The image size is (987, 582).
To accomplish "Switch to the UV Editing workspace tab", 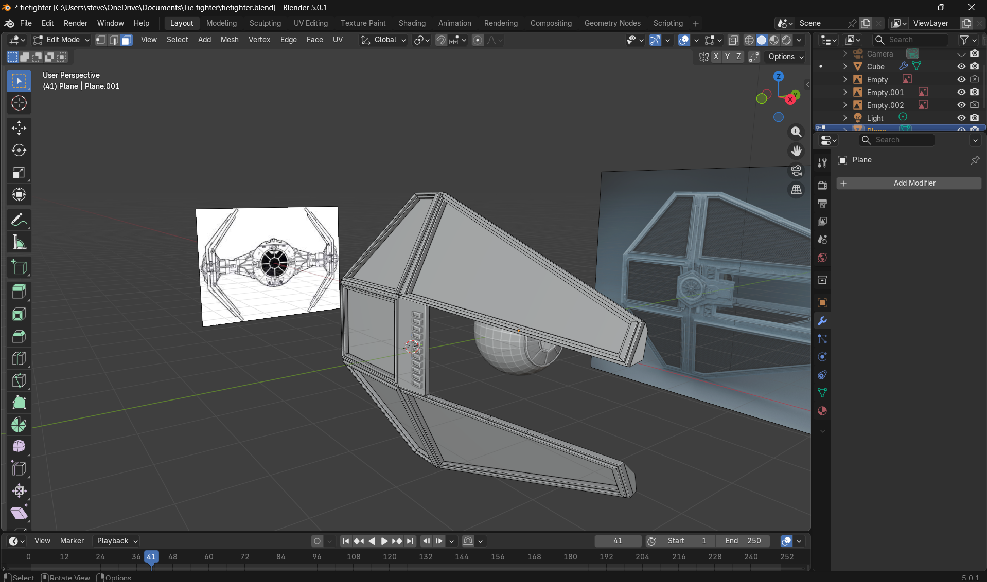I will click(x=310, y=23).
